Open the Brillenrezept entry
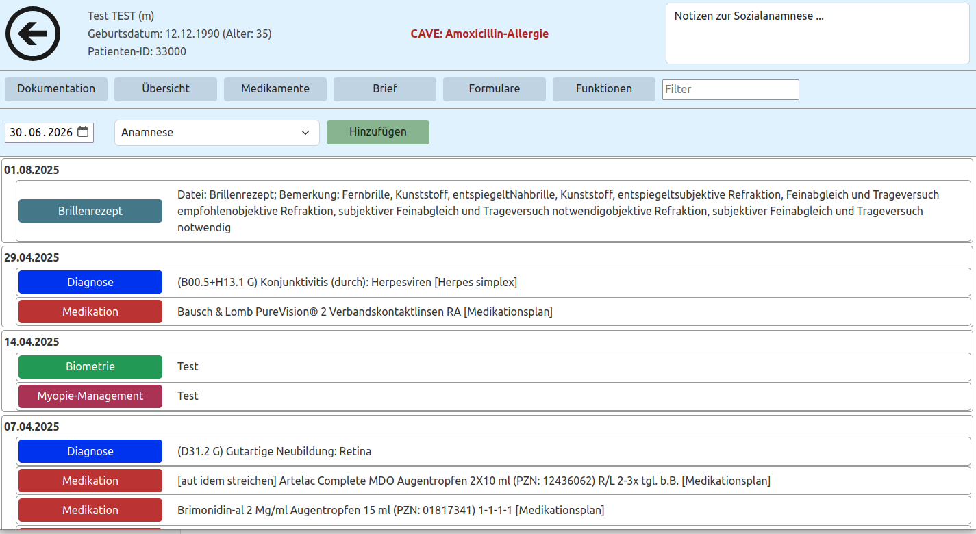 (90, 211)
